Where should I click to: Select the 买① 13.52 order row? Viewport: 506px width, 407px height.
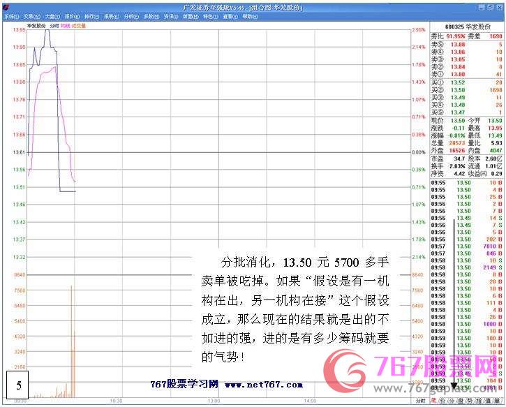coord(467,82)
